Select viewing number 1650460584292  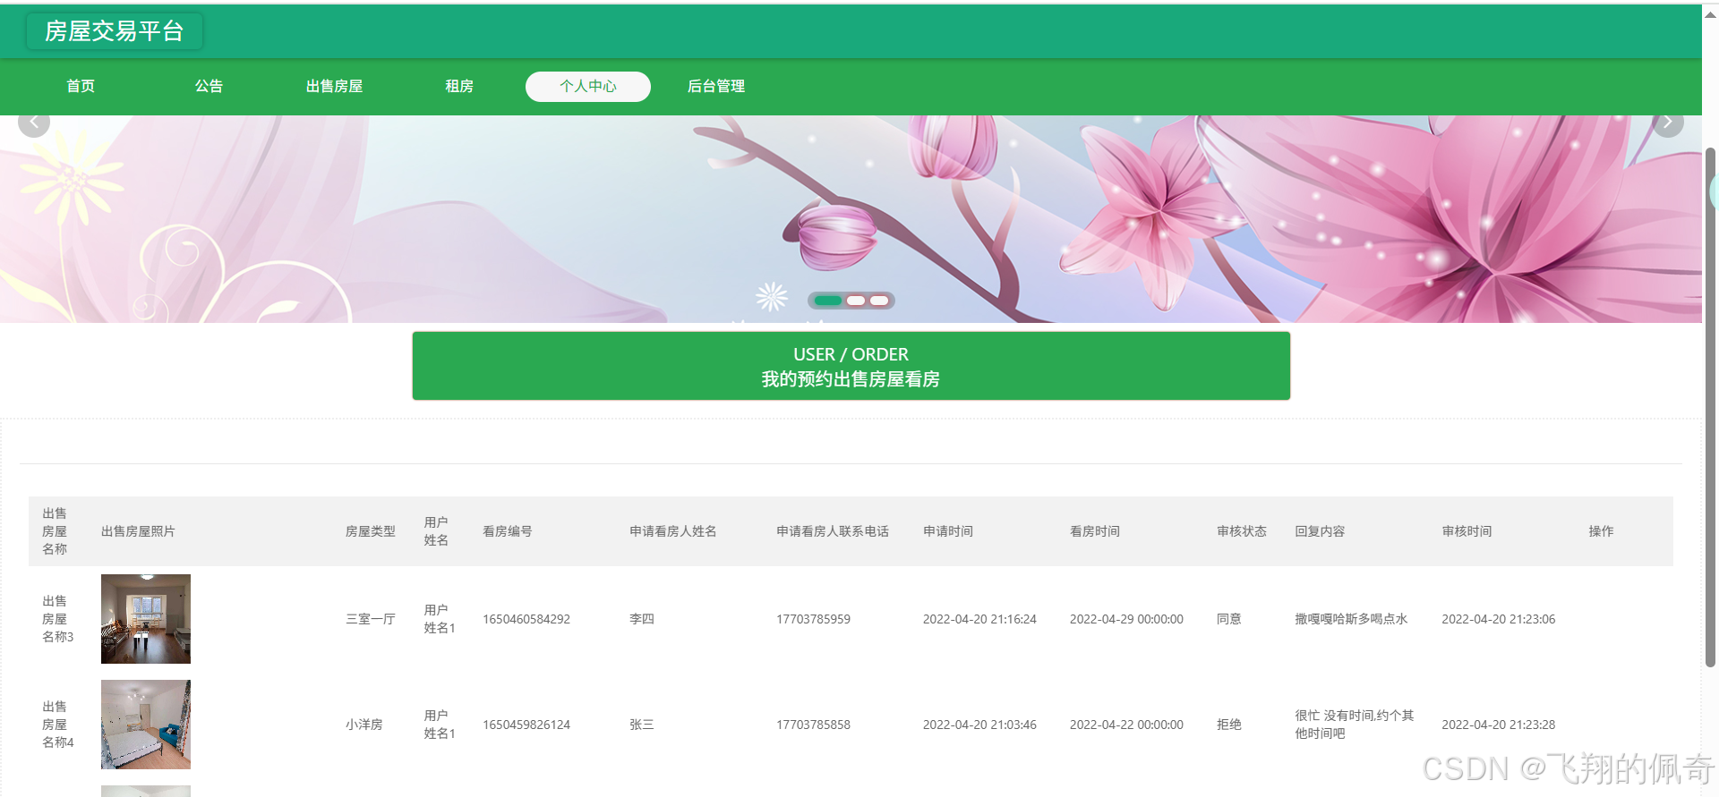pos(526,619)
